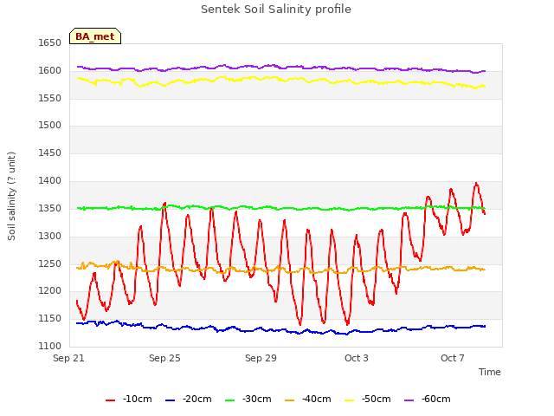Toggle the -60cm series in legend
The image size is (554, 416).
pyautogui.click(x=427, y=400)
